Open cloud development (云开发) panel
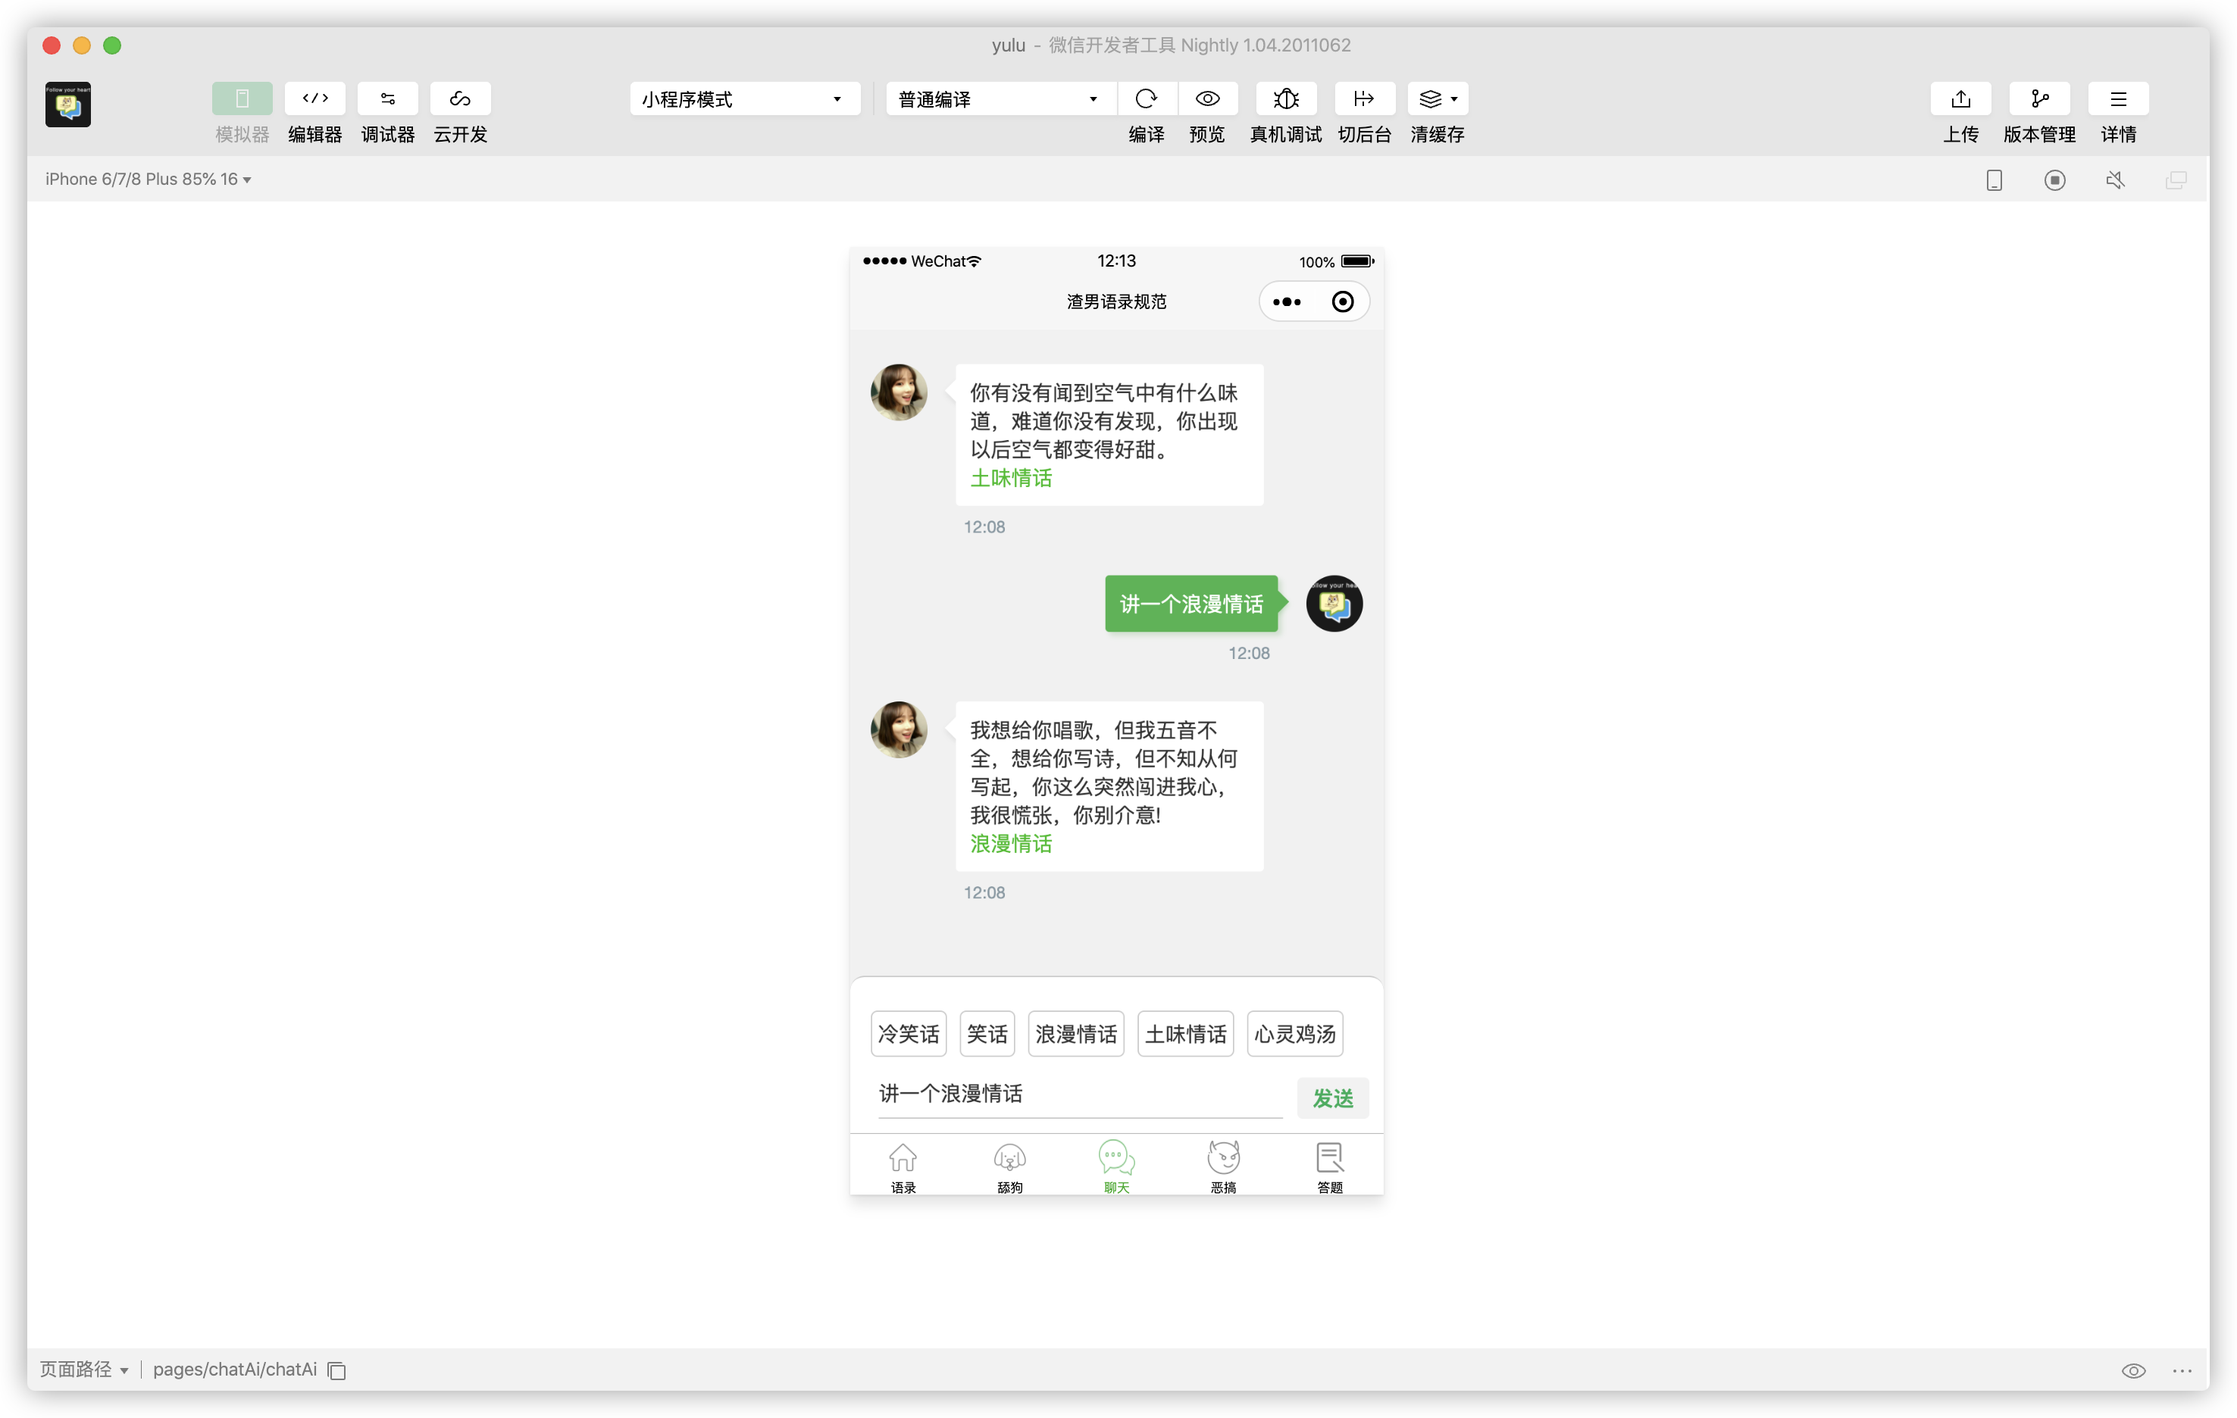Viewport: 2237px width, 1418px height. 460,98
